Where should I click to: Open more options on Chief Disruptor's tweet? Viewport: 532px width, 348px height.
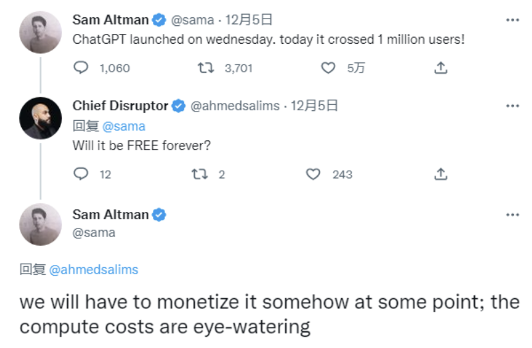512,106
